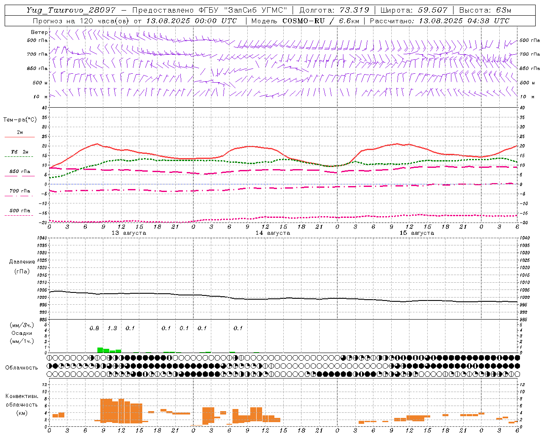The height and width of the screenshot is (434, 542).
Task: Click the Прогноз на 120 часа(ов) text
Action: click(x=81, y=21)
